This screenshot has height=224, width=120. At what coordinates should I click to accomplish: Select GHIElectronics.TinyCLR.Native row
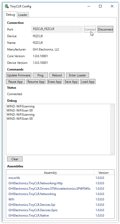click(60, 216)
